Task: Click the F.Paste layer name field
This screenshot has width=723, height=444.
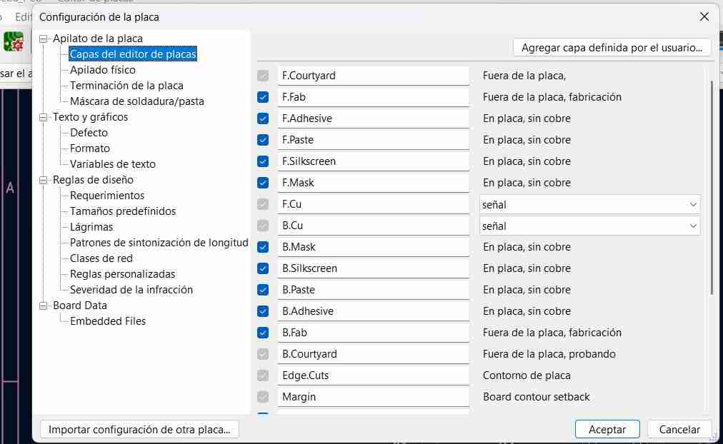Action: pyautogui.click(x=372, y=139)
